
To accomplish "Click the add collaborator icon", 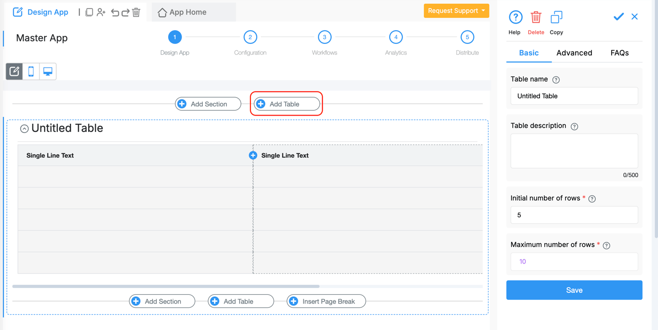I will coord(101,12).
